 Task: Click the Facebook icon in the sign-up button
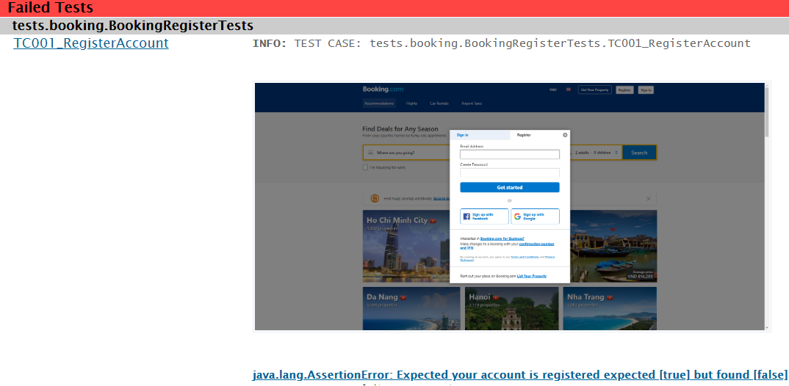466,216
